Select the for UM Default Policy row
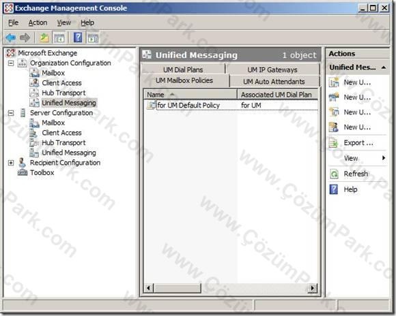Viewport: 396px width, 316px height. coord(231,105)
